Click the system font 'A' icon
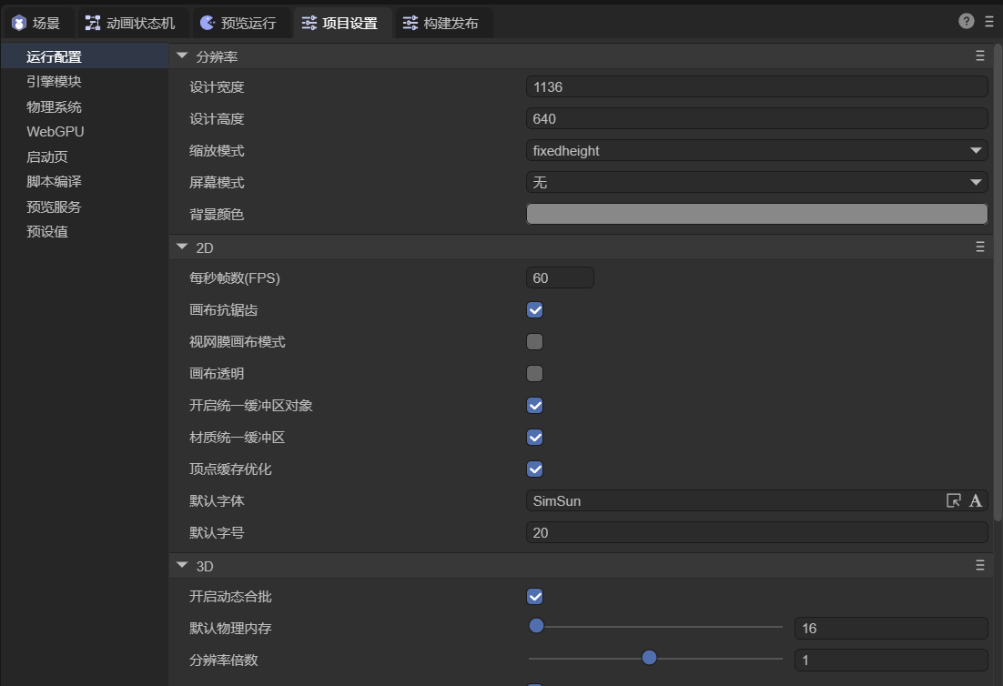This screenshot has width=1003, height=686. [976, 500]
